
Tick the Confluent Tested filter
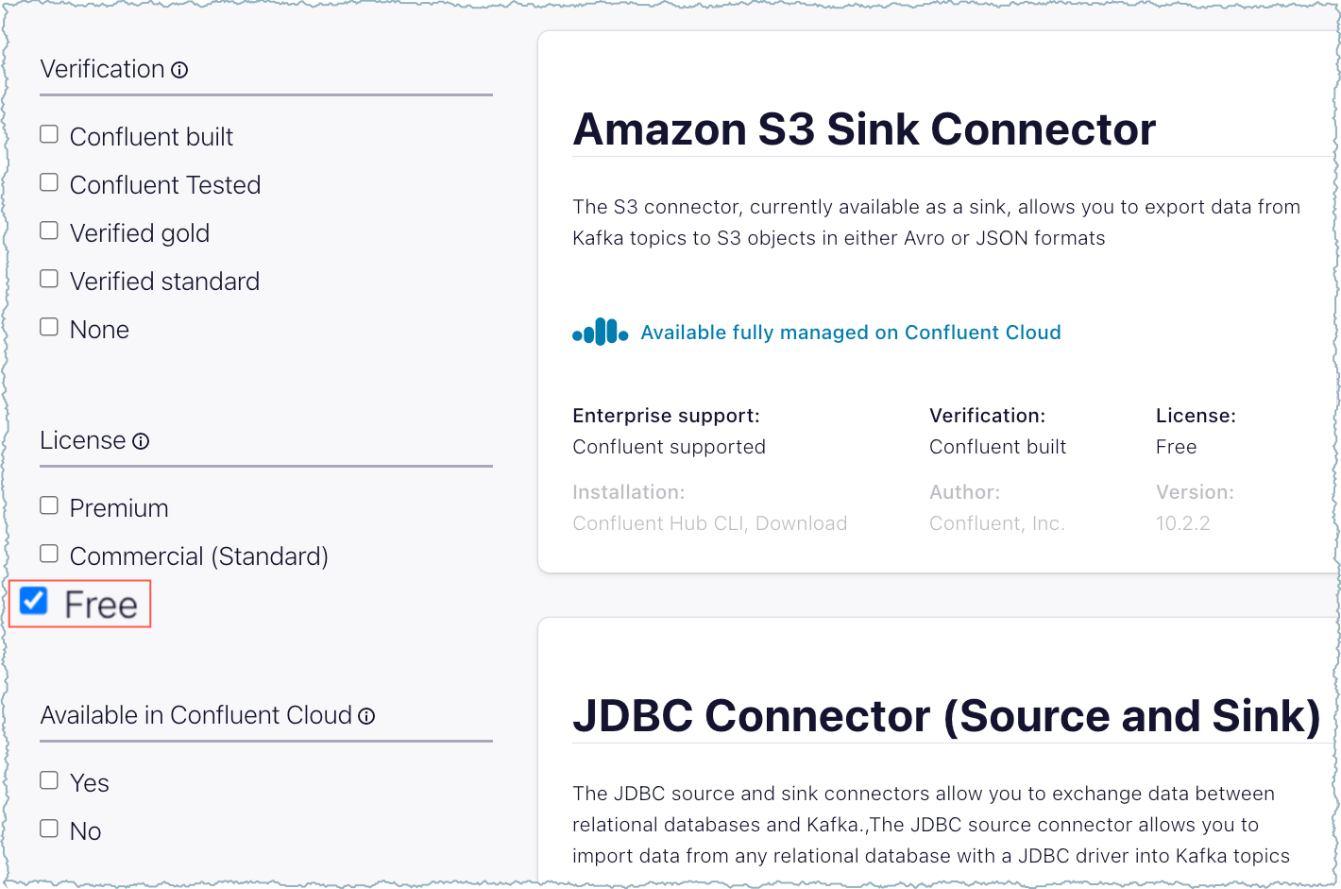tap(49, 183)
